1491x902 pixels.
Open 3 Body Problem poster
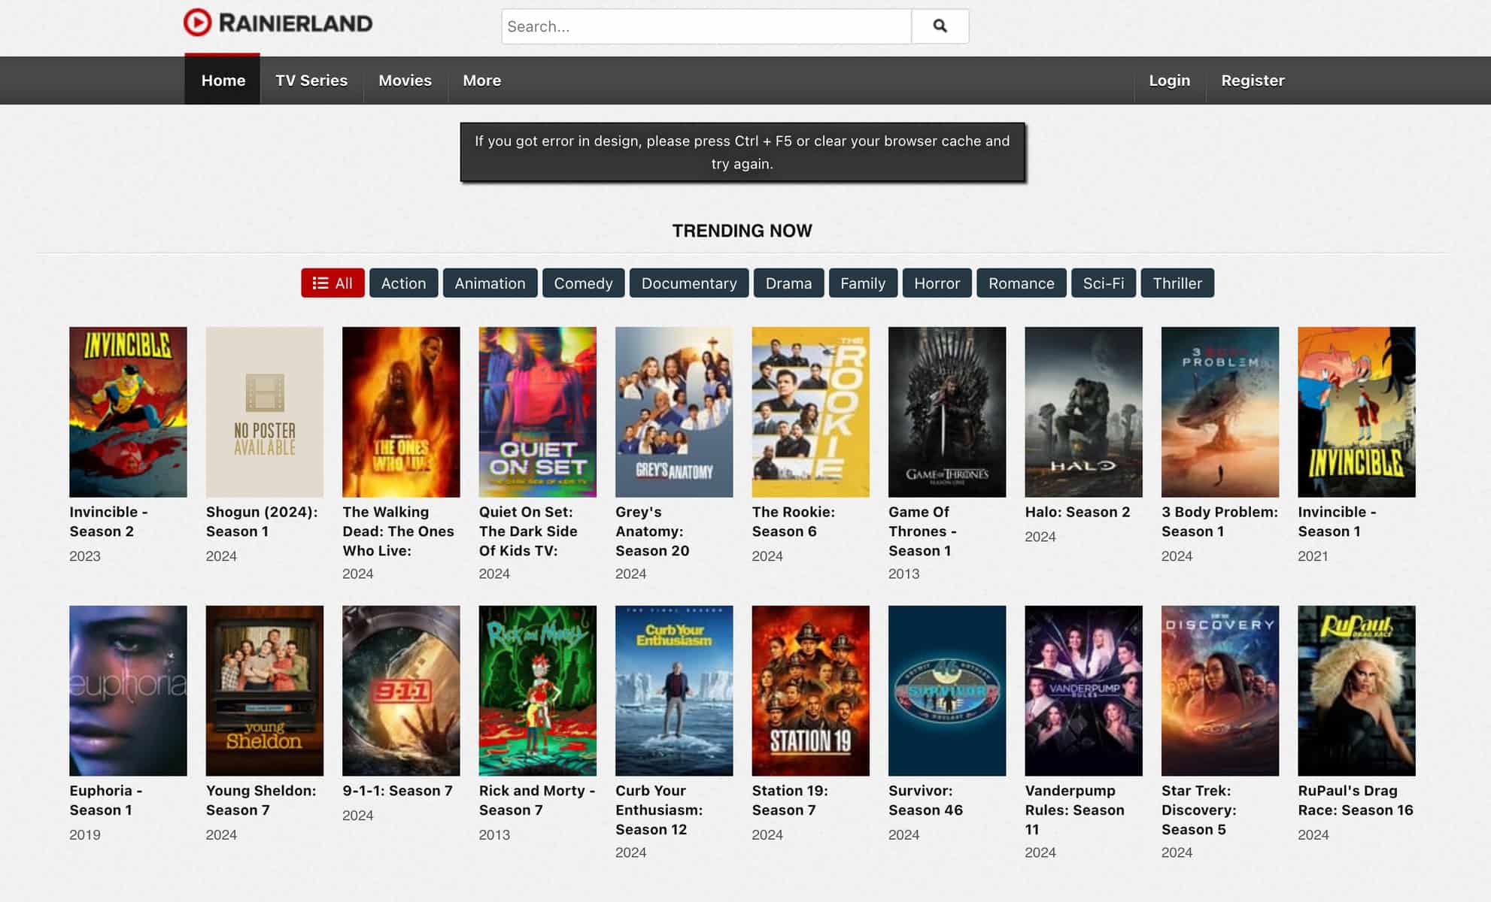tap(1220, 412)
